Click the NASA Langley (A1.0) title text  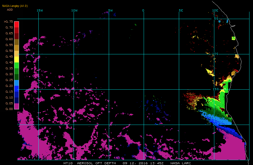15,6
